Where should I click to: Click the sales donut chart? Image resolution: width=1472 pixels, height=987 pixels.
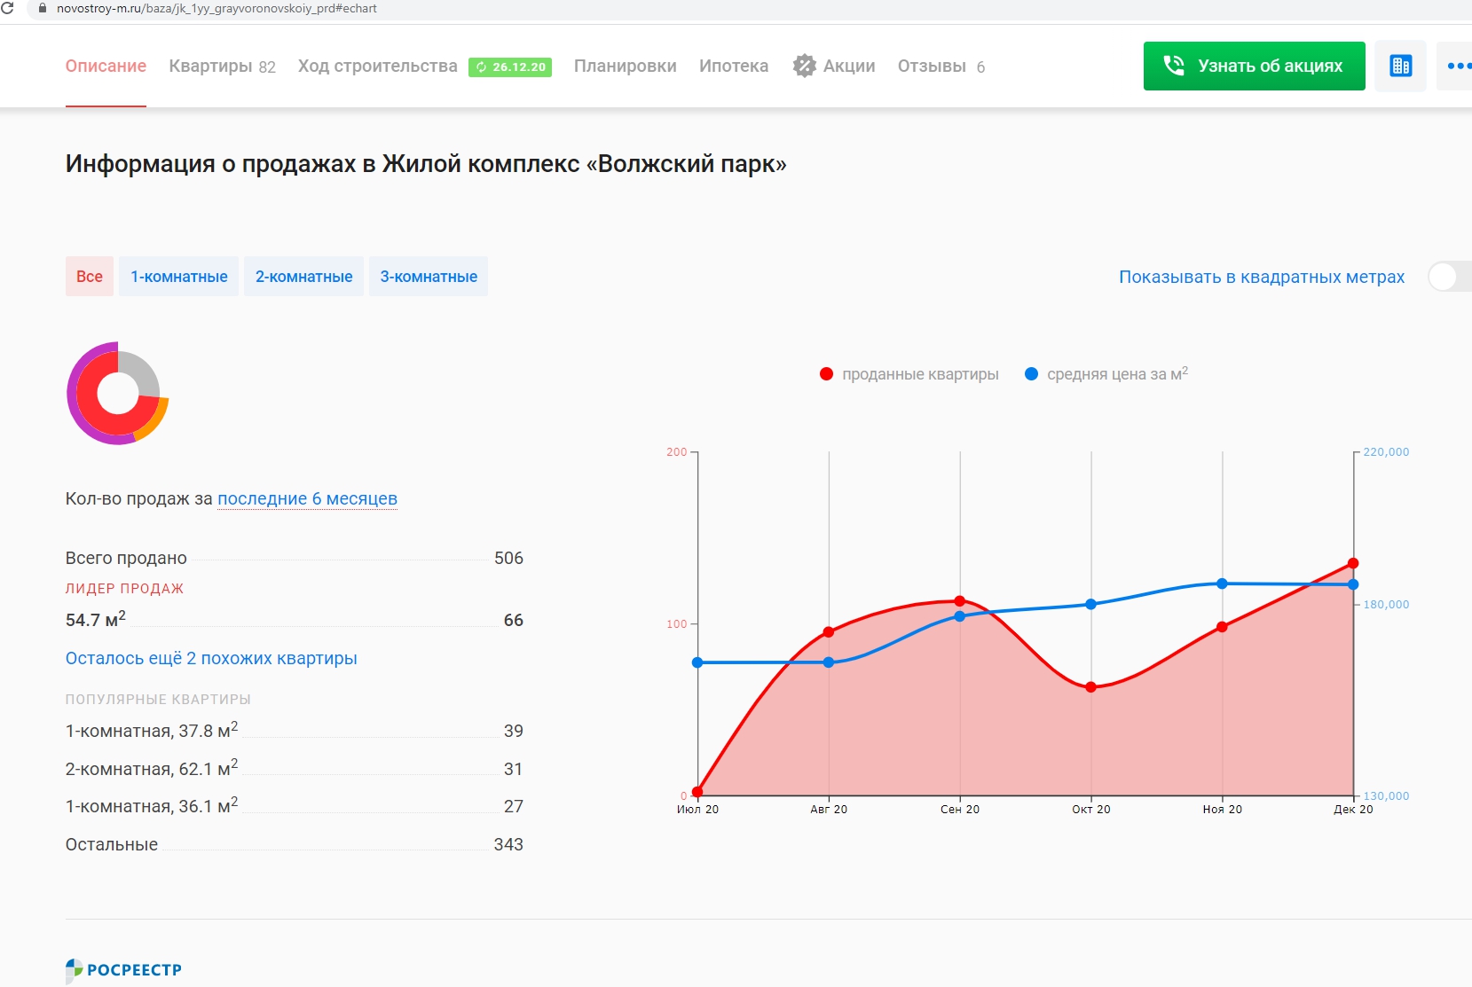(117, 393)
